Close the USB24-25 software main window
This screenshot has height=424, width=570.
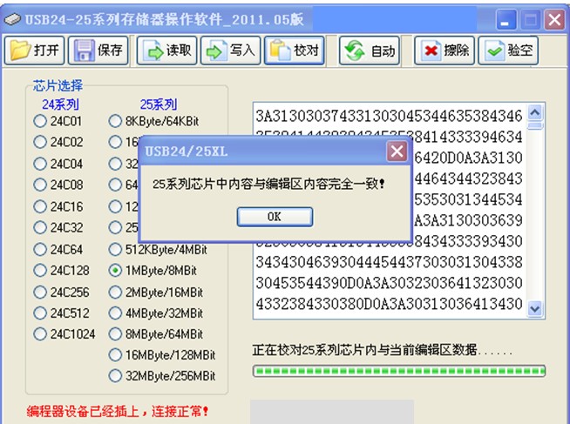[554, 20]
